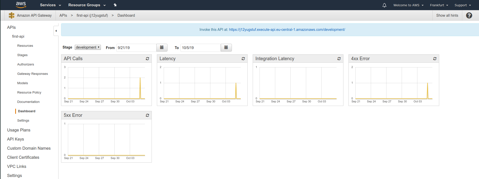Click the APIs breadcrumb link

63,15
